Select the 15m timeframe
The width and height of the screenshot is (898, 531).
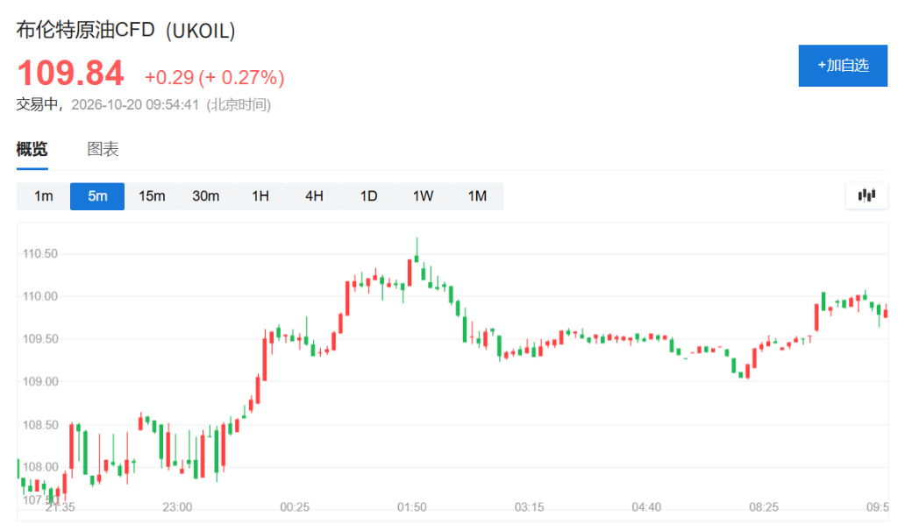(152, 196)
